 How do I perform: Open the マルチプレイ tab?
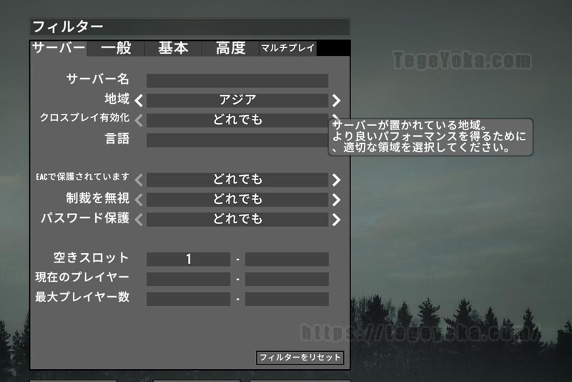coord(288,48)
